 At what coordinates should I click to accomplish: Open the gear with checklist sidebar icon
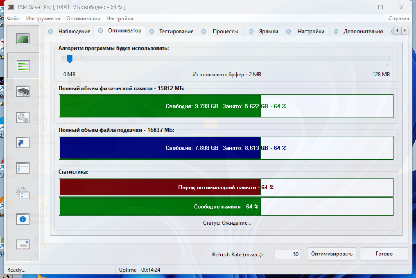tap(23, 193)
